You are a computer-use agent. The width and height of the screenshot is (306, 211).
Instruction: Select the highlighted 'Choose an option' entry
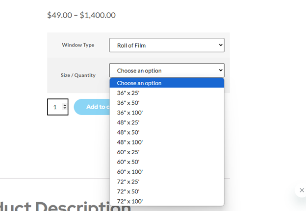(x=167, y=83)
